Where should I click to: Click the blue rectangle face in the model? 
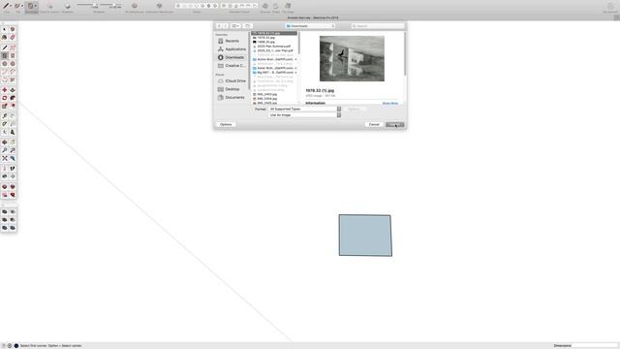pyautogui.click(x=365, y=235)
